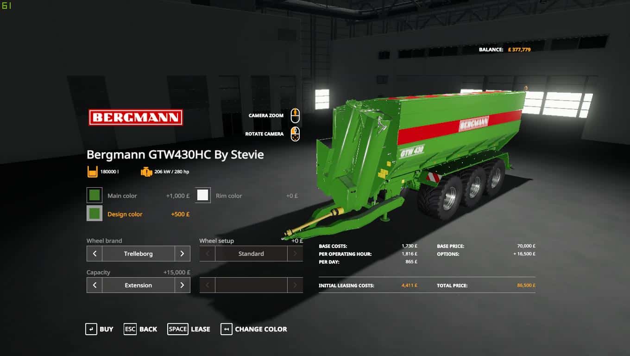Click next arrow for Wheel setup Standard
Screen dimensions: 630x356
click(x=295, y=254)
